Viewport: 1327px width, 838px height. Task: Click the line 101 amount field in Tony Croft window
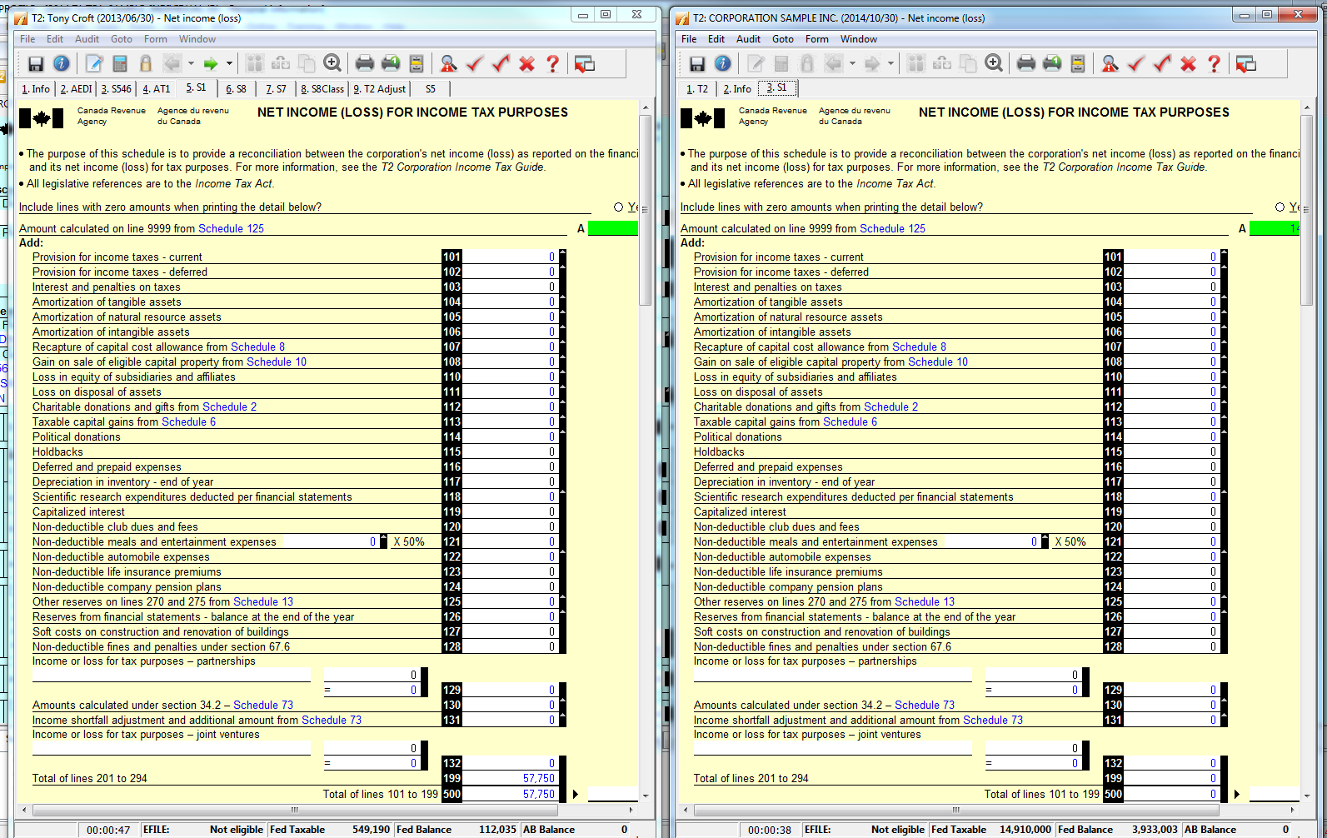tap(510, 257)
